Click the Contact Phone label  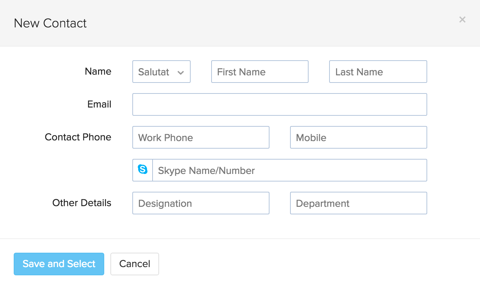[x=78, y=137]
